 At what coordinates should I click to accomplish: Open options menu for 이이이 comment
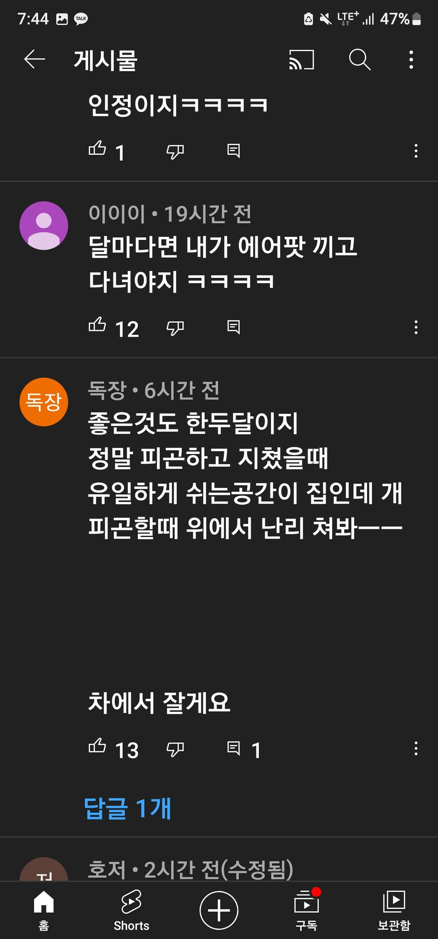416,327
